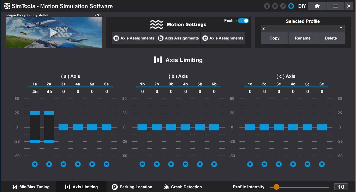
Task: Switch to Min/Max Tuning tab
Action: tap(31, 187)
